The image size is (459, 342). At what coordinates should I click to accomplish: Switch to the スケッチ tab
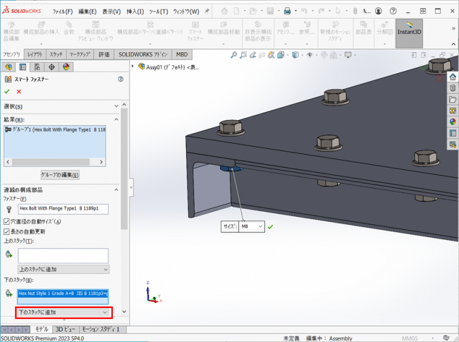56,55
